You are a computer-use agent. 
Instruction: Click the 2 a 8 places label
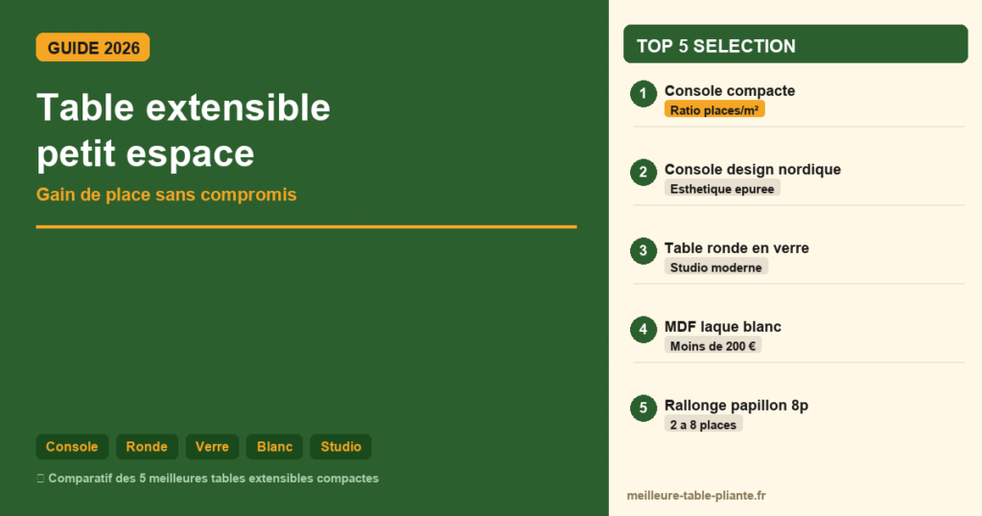[703, 425]
